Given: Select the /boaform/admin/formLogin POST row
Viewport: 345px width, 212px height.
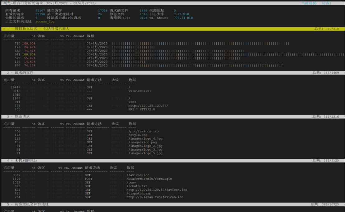Looking at the screenshot, I should pyautogui.click(x=92, y=179).
